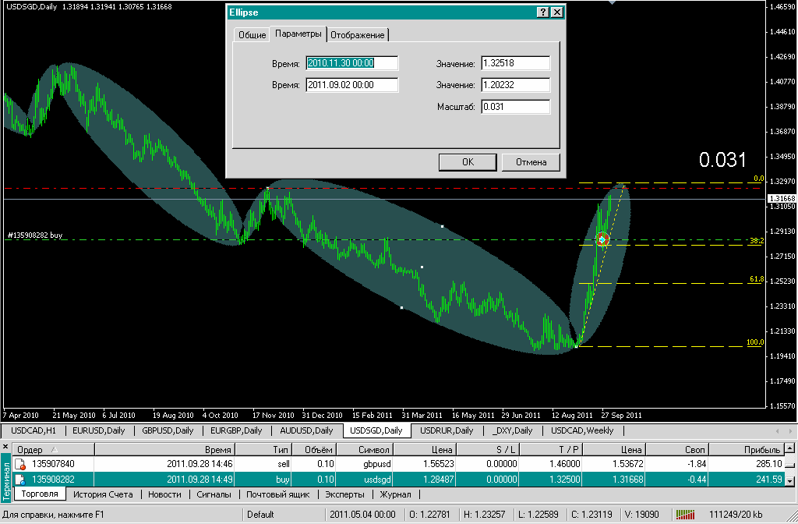Viewport: 798px width, 524px height.
Task: Open the Отображение tab
Action: 358,35
